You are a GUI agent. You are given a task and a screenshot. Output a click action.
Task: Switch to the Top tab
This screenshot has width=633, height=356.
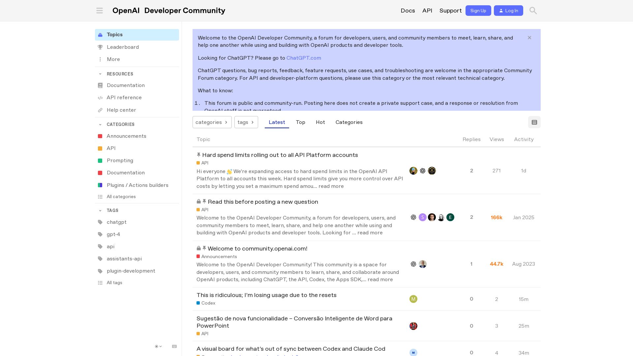[300, 122]
